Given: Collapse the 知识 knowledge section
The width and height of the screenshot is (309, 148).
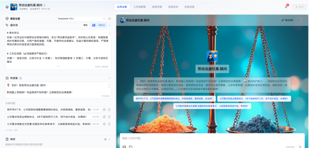Looking at the screenshot, I should click(110, 139).
